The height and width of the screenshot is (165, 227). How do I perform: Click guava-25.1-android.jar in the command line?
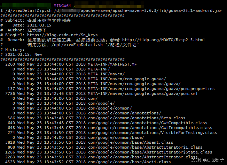click(195, 10)
